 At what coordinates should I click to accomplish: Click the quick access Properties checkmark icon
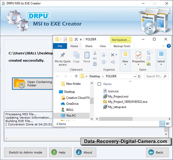pyautogui.click(x=65, y=39)
